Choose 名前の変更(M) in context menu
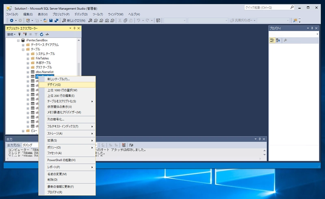 (67, 174)
